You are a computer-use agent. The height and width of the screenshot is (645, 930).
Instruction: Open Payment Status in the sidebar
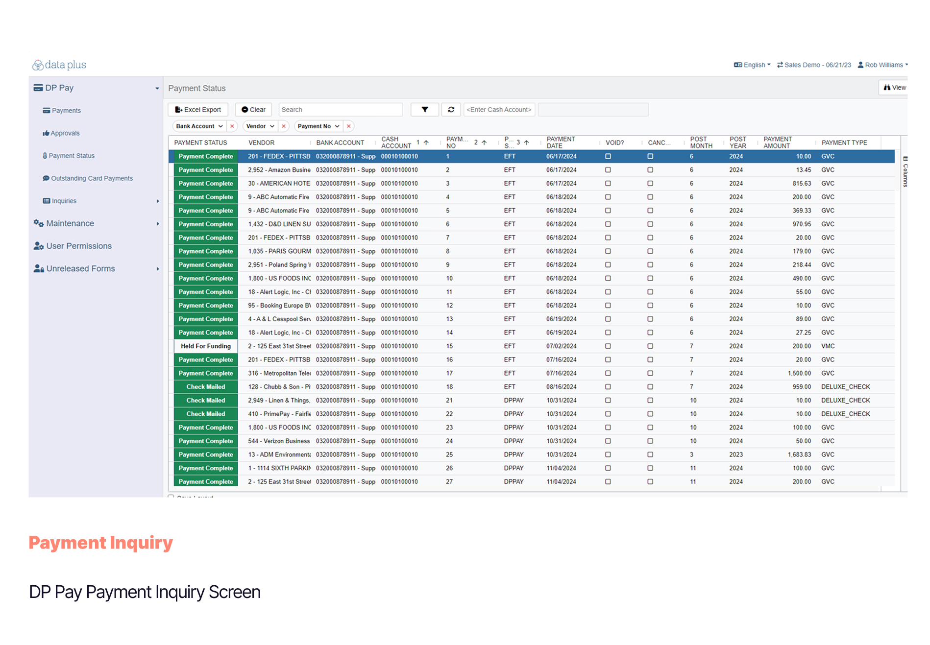click(69, 156)
